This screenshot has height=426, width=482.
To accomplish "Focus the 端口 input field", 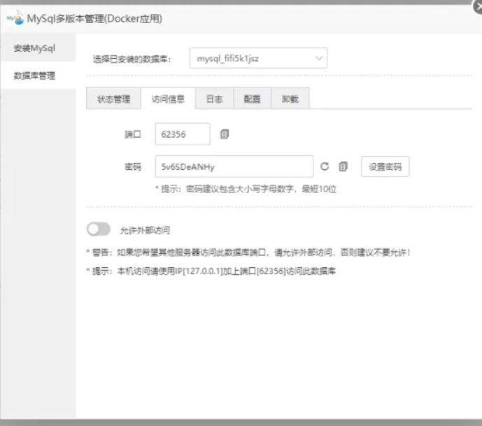I will pos(182,134).
